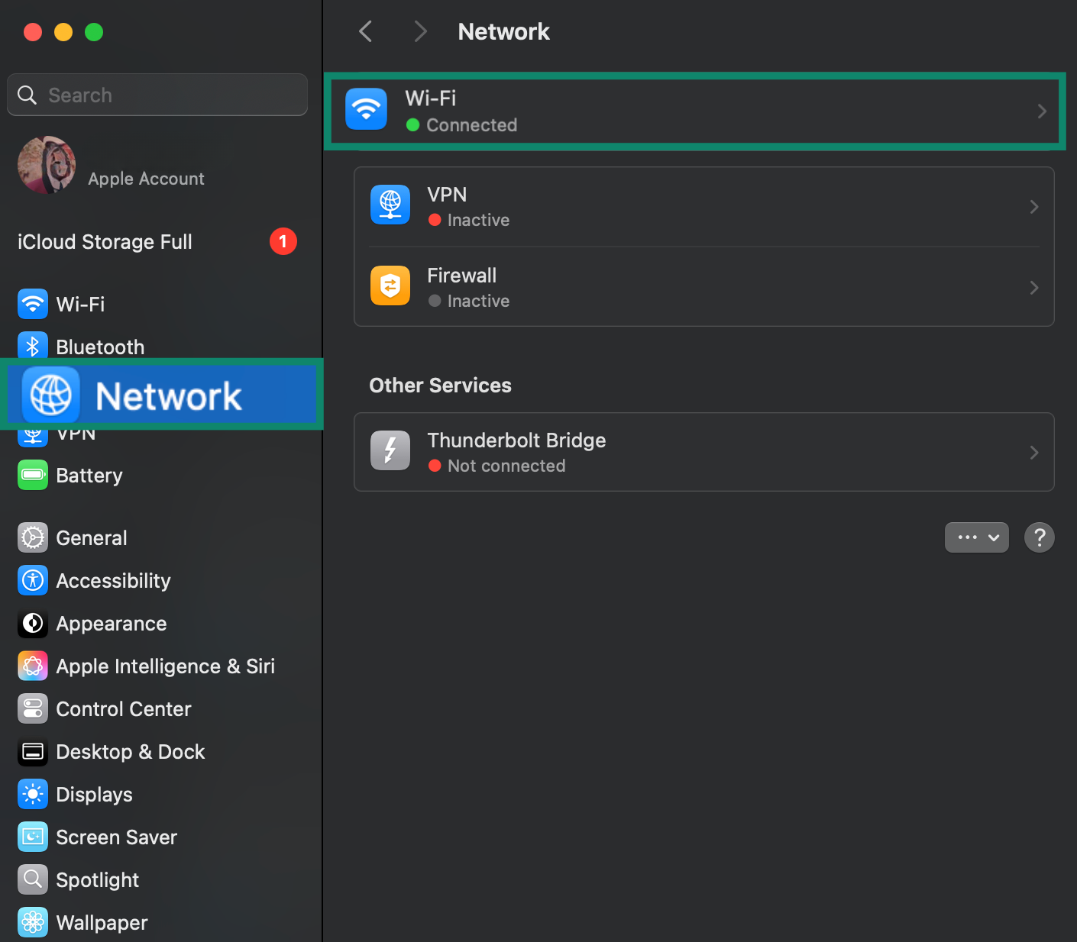The image size is (1077, 942).
Task: Select the Thunderbolt Bridge service
Action: pos(703,452)
